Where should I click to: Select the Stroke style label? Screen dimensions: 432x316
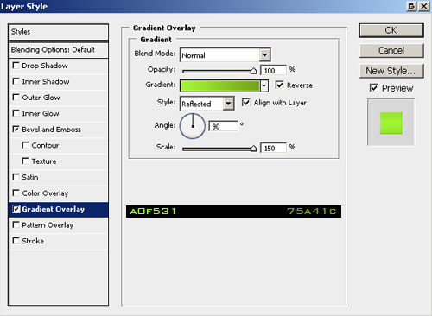click(x=33, y=241)
